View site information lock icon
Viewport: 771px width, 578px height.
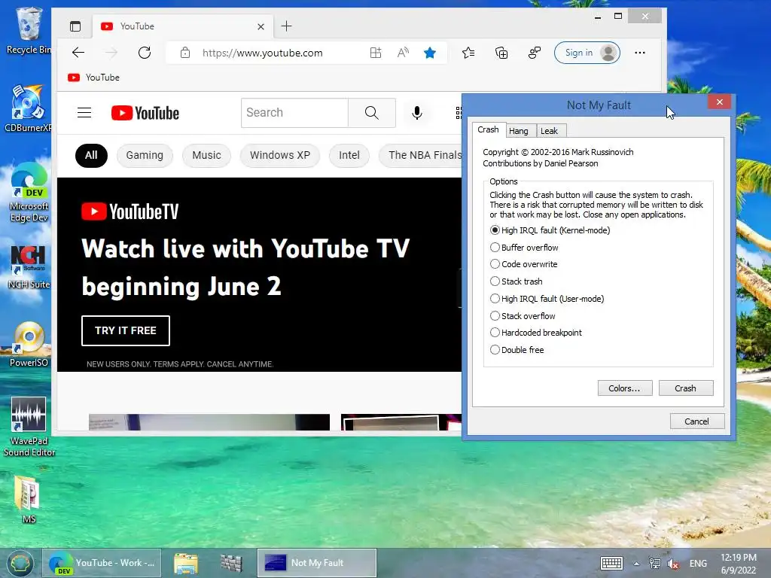185,53
